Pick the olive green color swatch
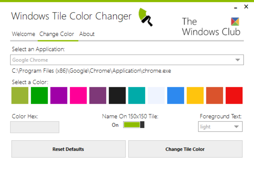Viewport: 254px width, 169px height. click(20, 95)
